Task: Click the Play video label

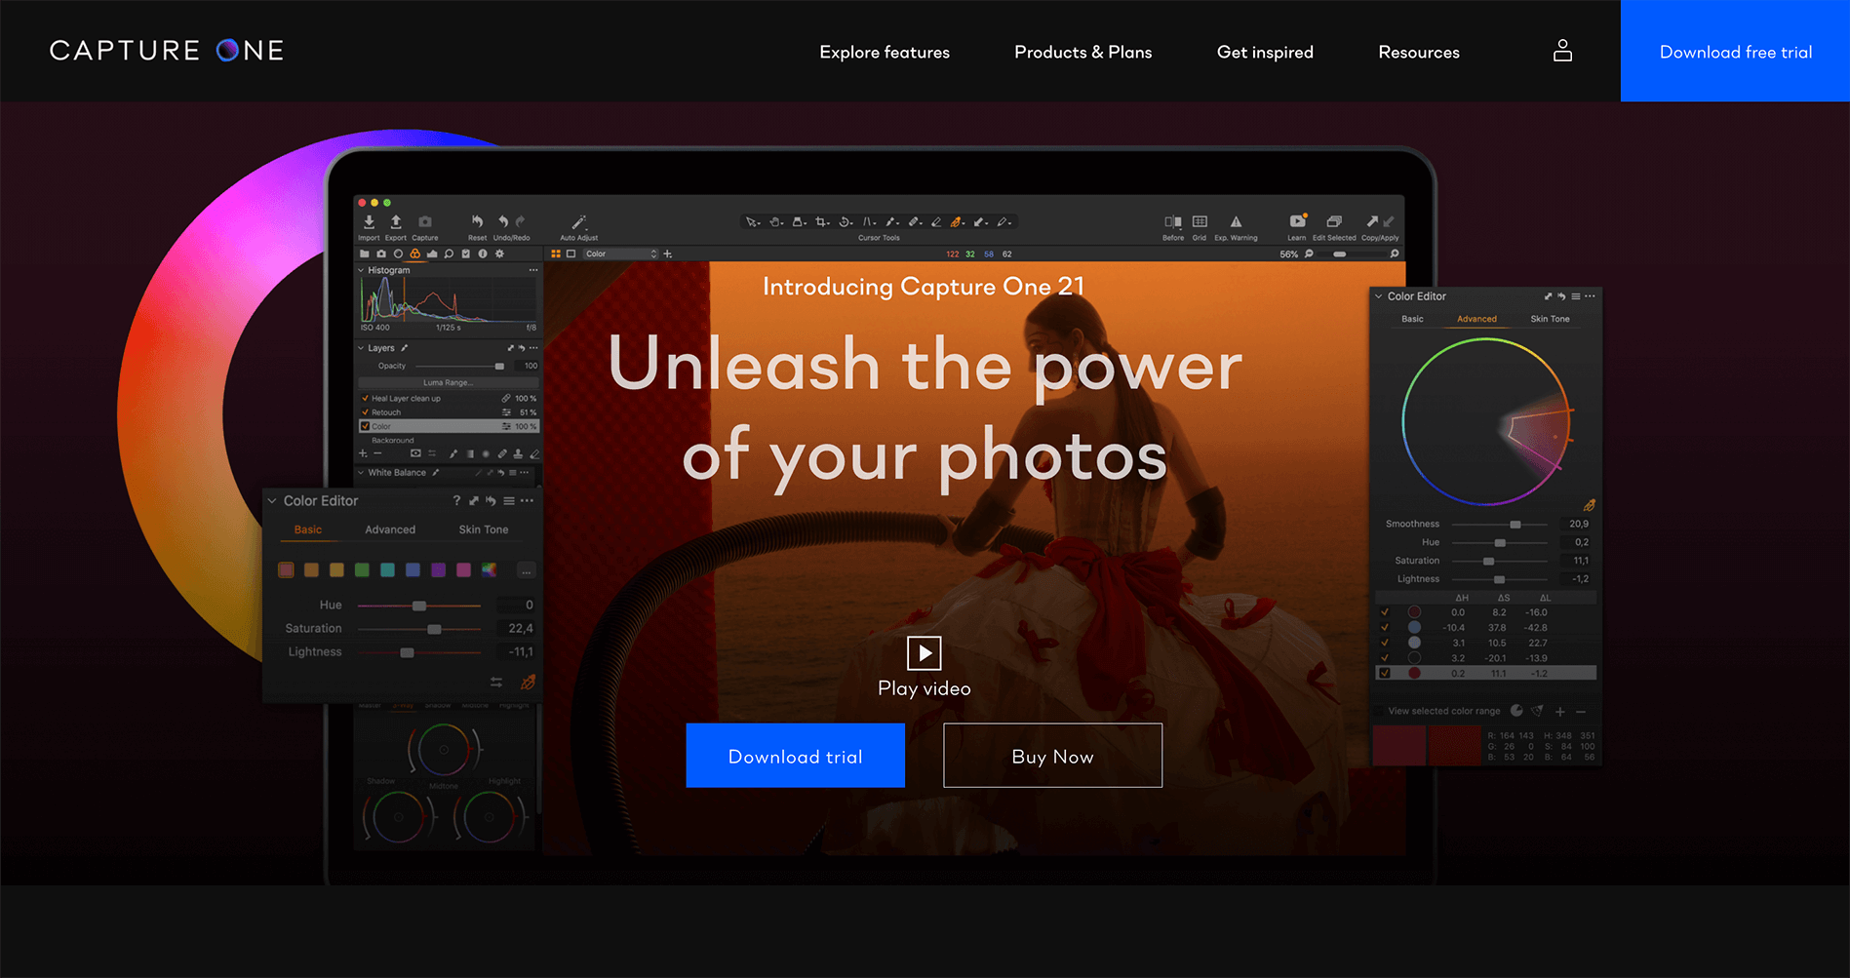Action: point(924,688)
